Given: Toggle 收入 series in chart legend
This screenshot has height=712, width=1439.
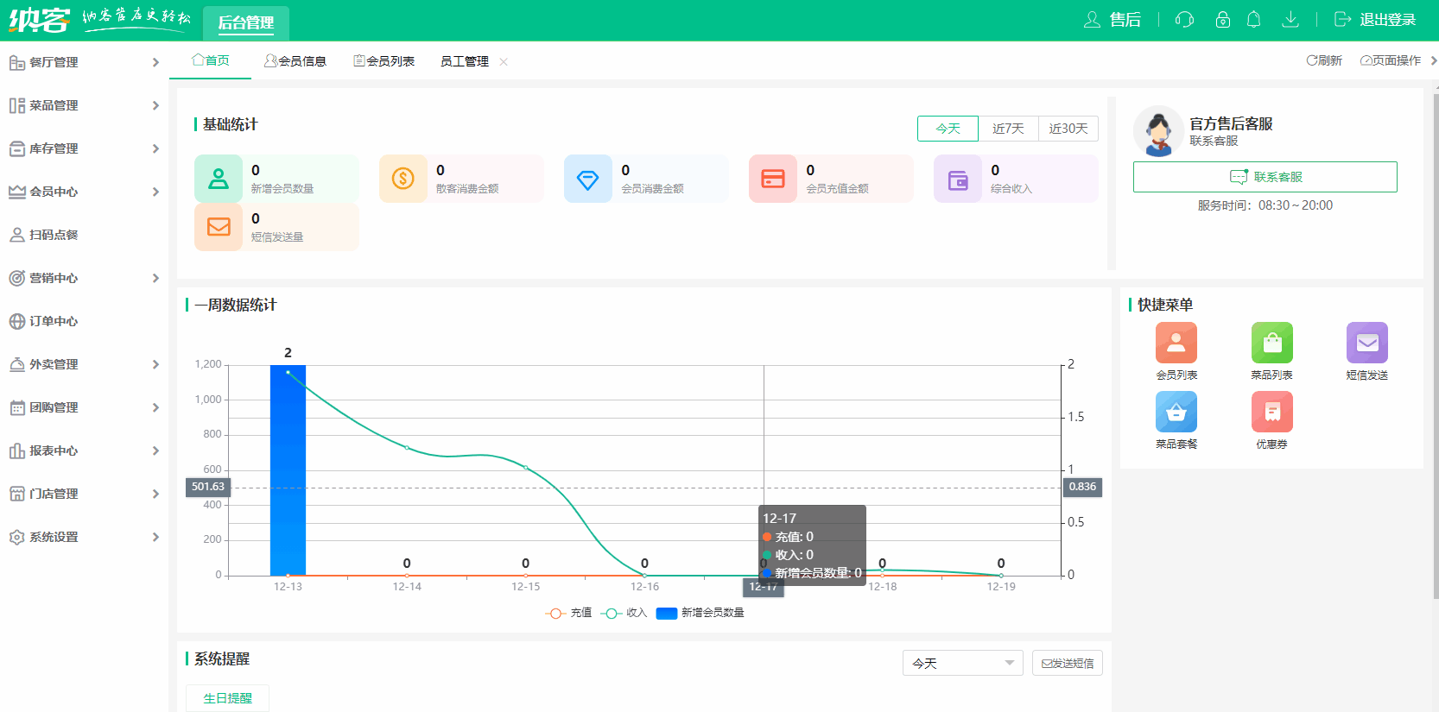Looking at the screenshot, I should coord(624,613).
